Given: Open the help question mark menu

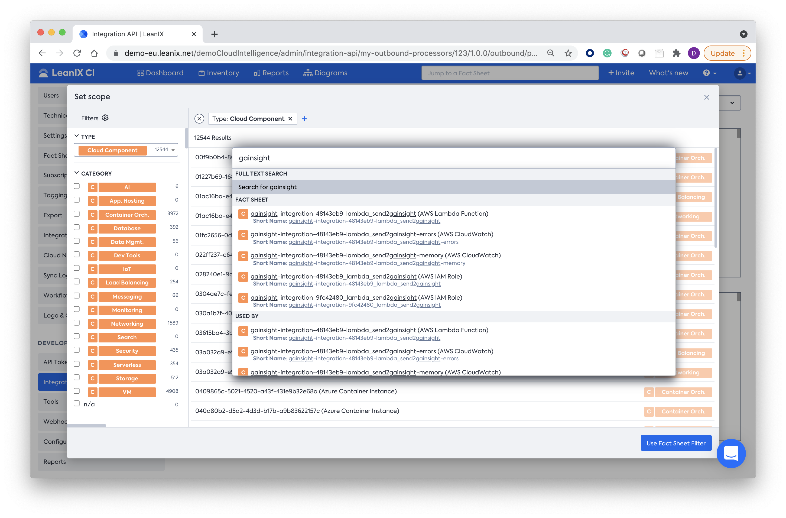Looking at the screenshot, I should pos(709,73).
